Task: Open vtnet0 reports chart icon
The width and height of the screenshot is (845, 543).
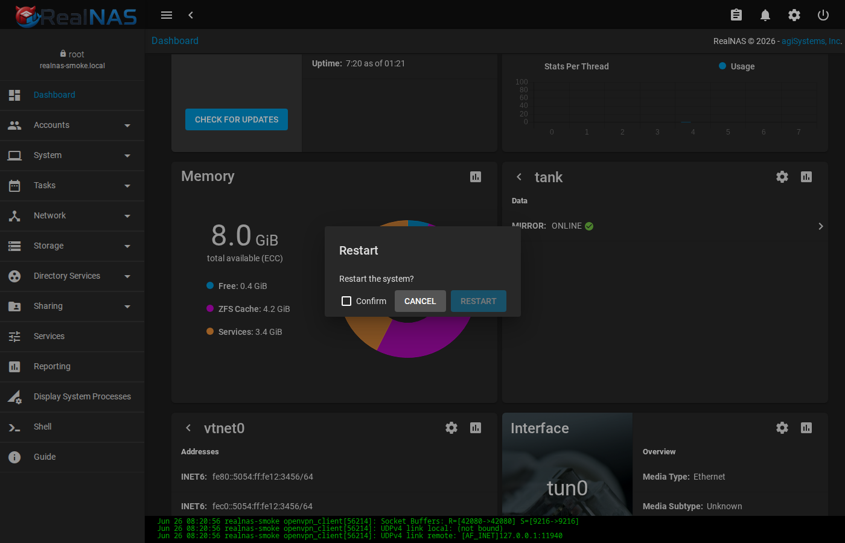Action: [476, 428]
